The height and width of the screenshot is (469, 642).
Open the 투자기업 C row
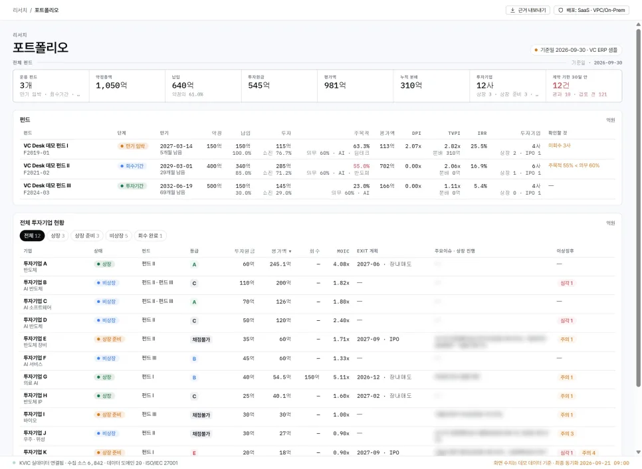point(317,304)
